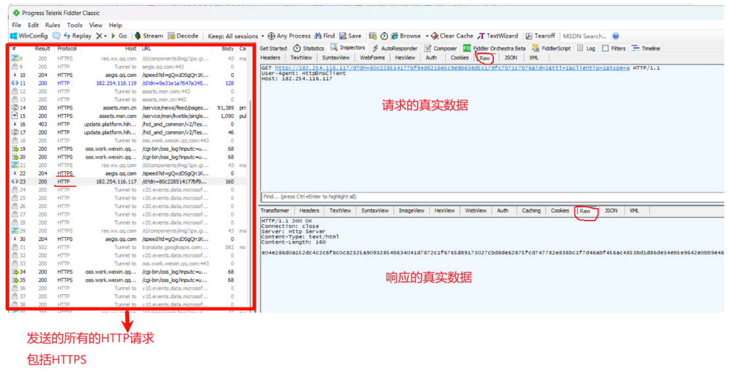Switch to Get Started tab

click(273, 48)
